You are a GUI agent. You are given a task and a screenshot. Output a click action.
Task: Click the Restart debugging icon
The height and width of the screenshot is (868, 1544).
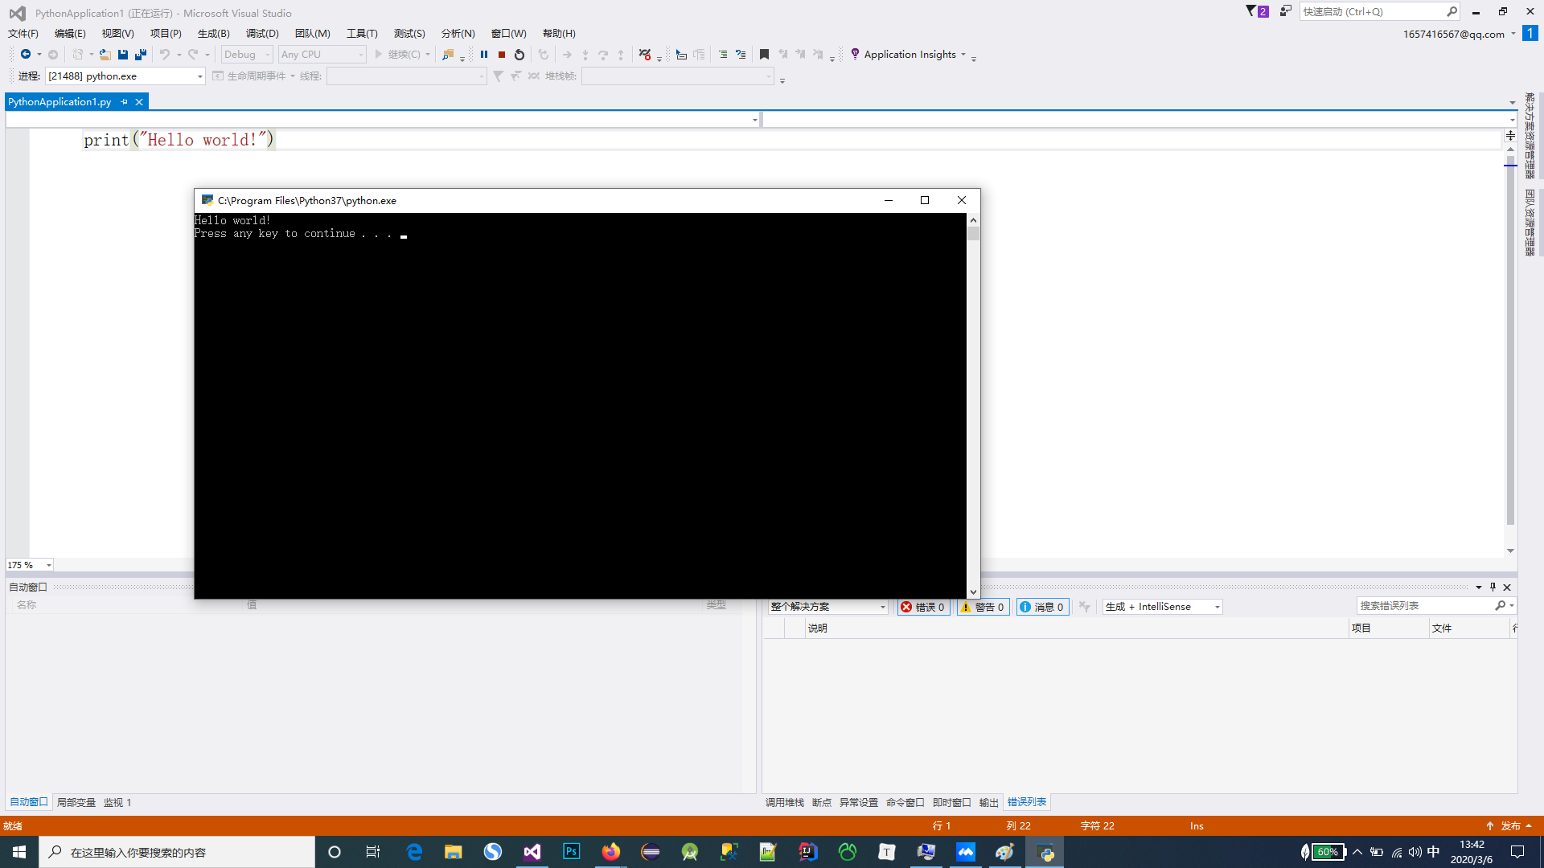pos(519,55)
